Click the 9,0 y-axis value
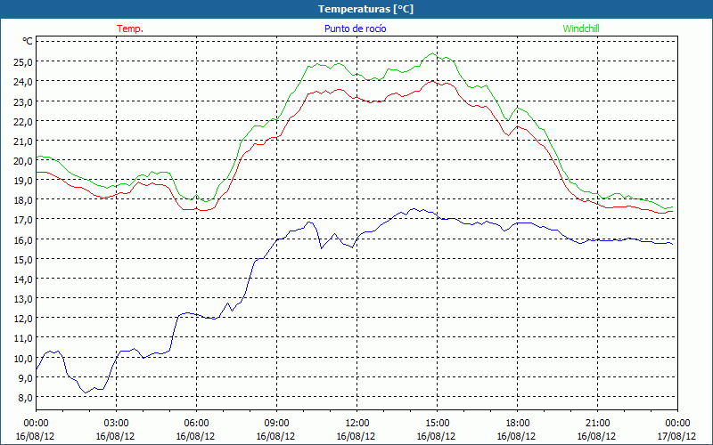 (x=25, y=377)
